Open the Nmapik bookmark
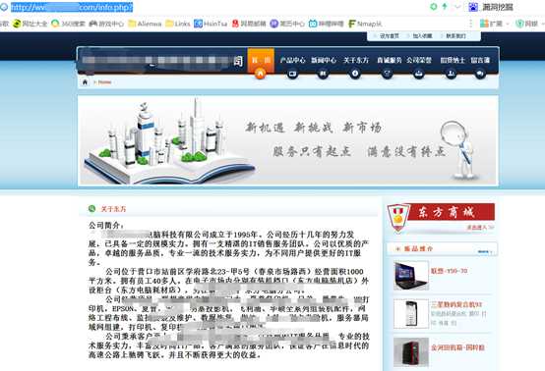Screen dimensions: 545x371 (365, 24)
